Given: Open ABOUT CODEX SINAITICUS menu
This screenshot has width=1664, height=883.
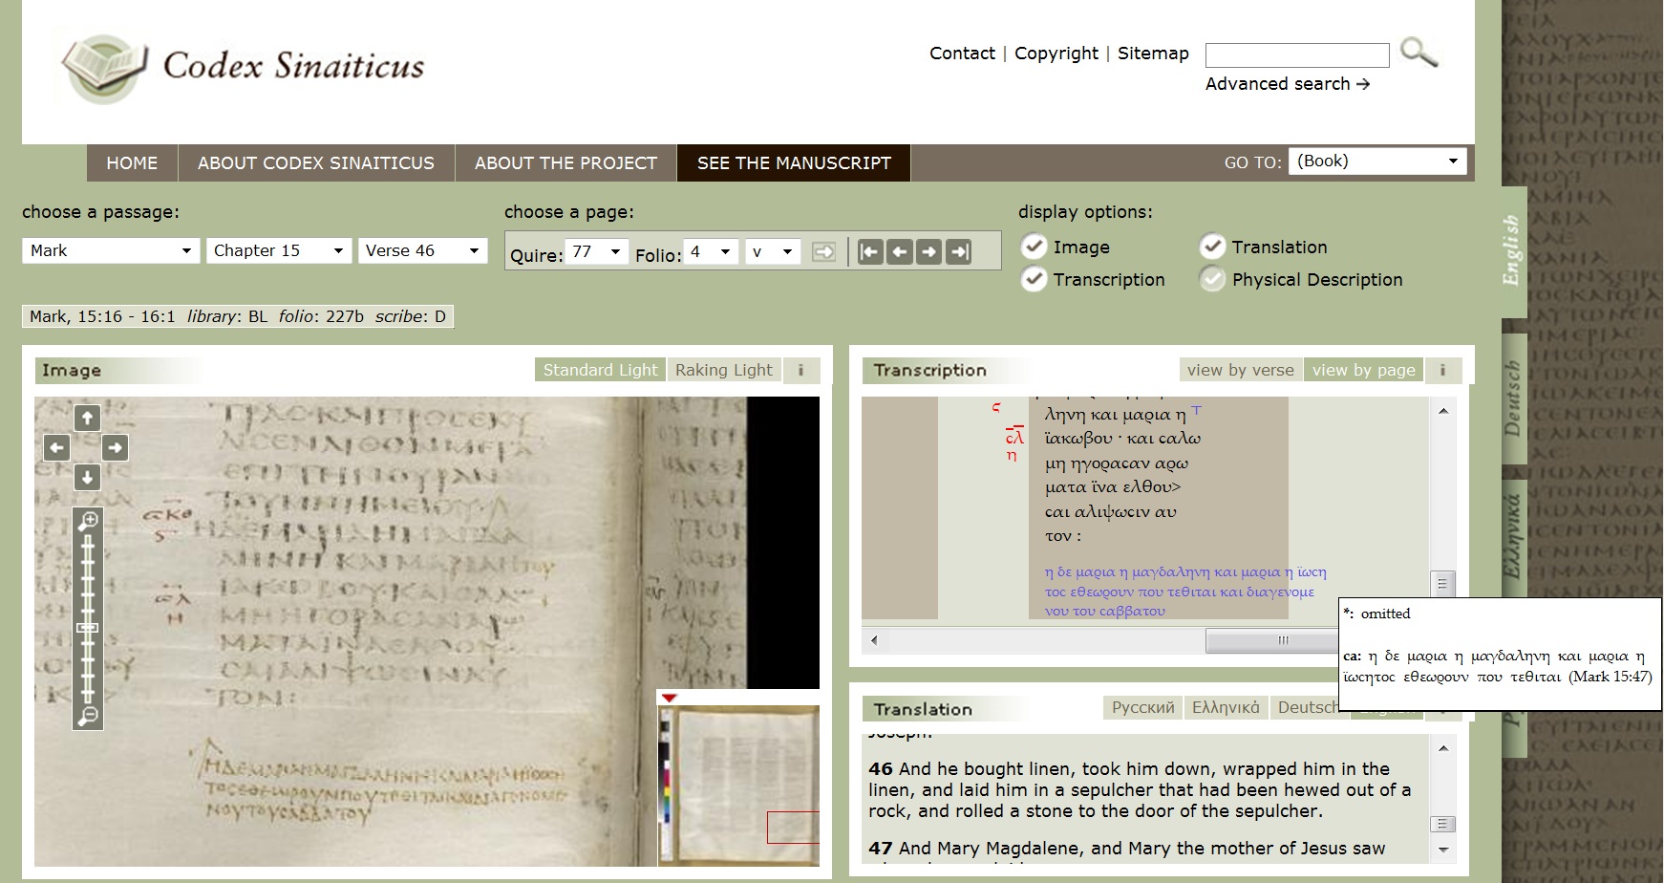Looking at the screenshot, I should (x=316, y=163).
